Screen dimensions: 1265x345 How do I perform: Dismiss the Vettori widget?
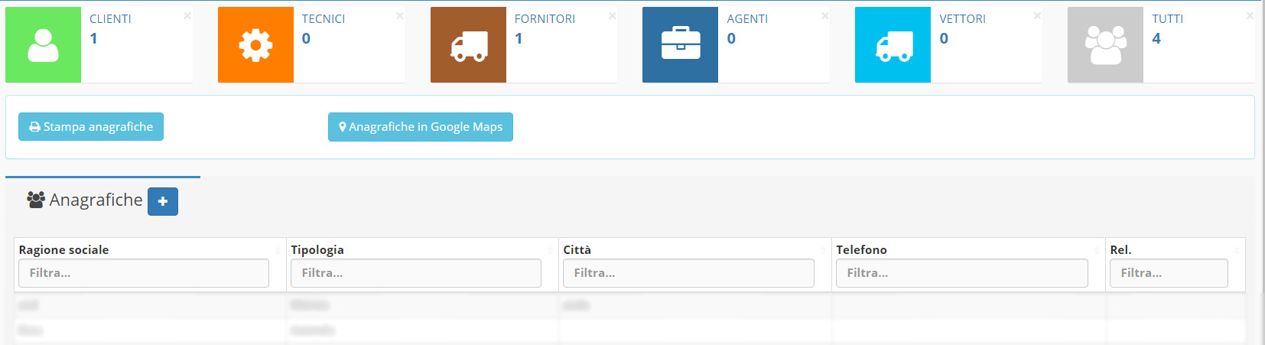[x=1037, y=16]
